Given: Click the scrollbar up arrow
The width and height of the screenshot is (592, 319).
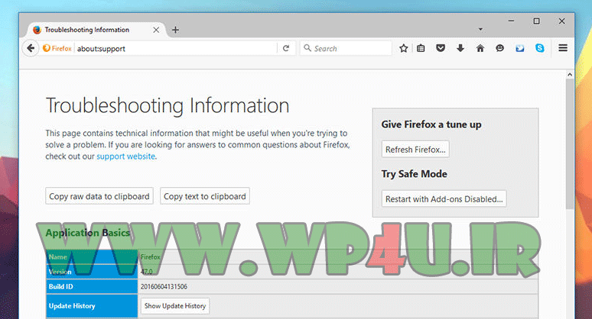Looking at the screenshot, I should (x=570, y=75).
